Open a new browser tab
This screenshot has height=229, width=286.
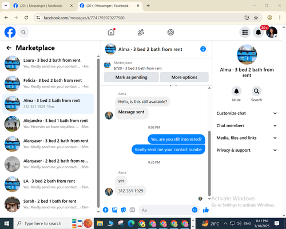pyautogui.click(x=148, y=6)
